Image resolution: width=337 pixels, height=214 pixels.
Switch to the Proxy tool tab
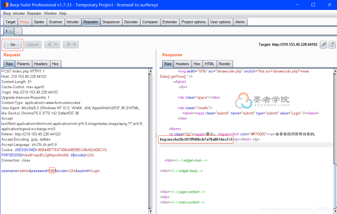tap(25, 22)
